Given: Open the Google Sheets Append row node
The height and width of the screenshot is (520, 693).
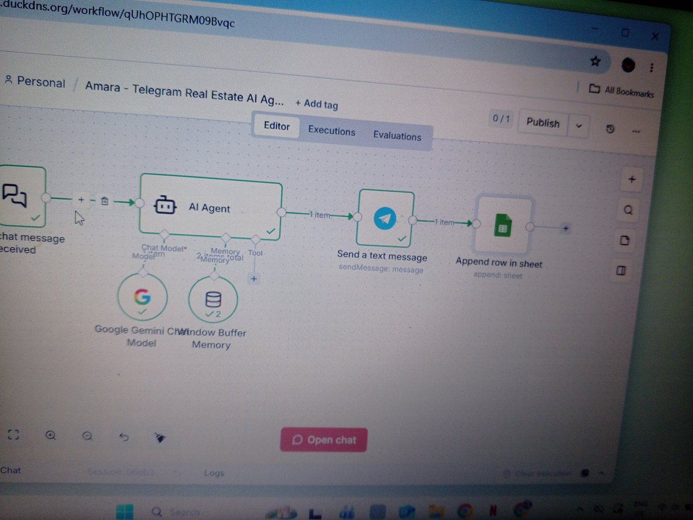Looking at the screenshot, I should pos(503,226).
